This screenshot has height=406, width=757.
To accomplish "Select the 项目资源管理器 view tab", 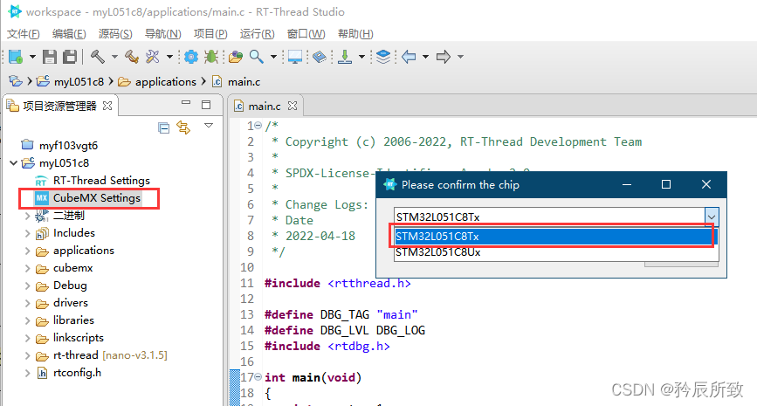I will pyautogui.click(x=59, y=106).
